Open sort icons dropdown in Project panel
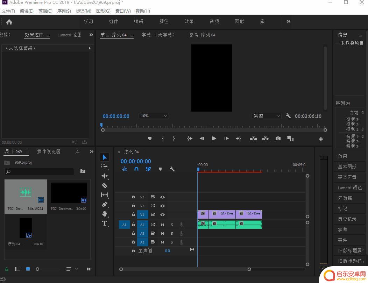Screen dimensions: 368x283 77,269
